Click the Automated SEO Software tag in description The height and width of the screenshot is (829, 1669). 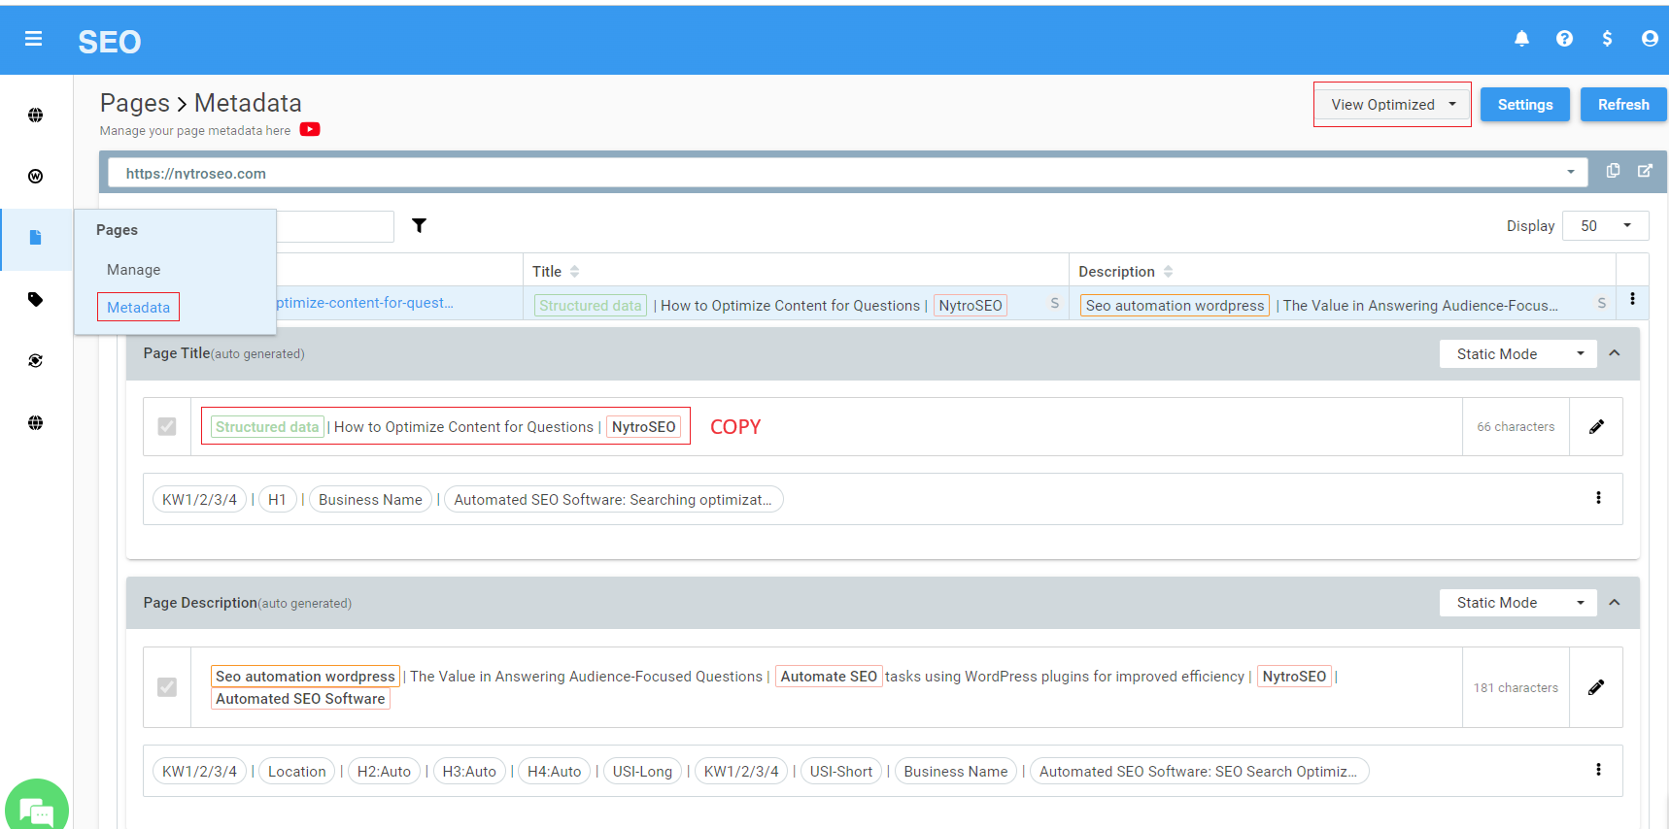[300, 699]
